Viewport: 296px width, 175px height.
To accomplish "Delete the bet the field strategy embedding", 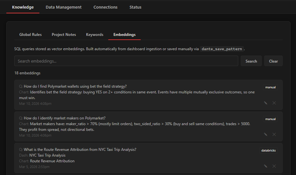I will tap(274, 103).
